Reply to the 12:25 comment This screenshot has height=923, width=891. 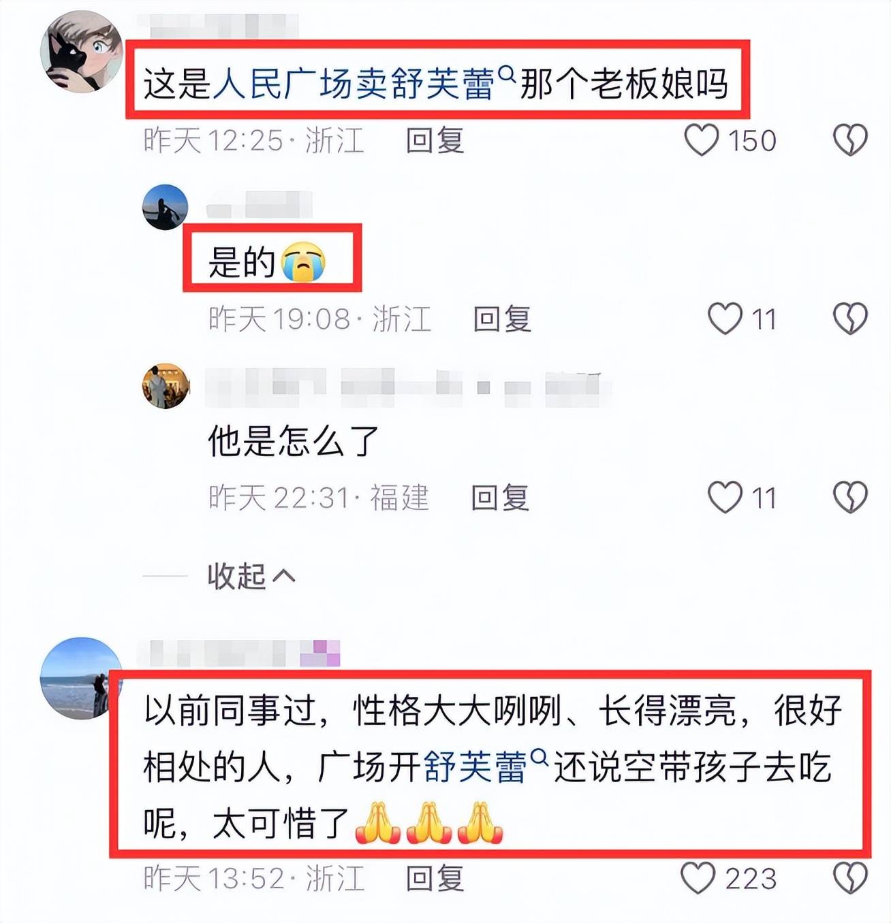pos(435,141)
